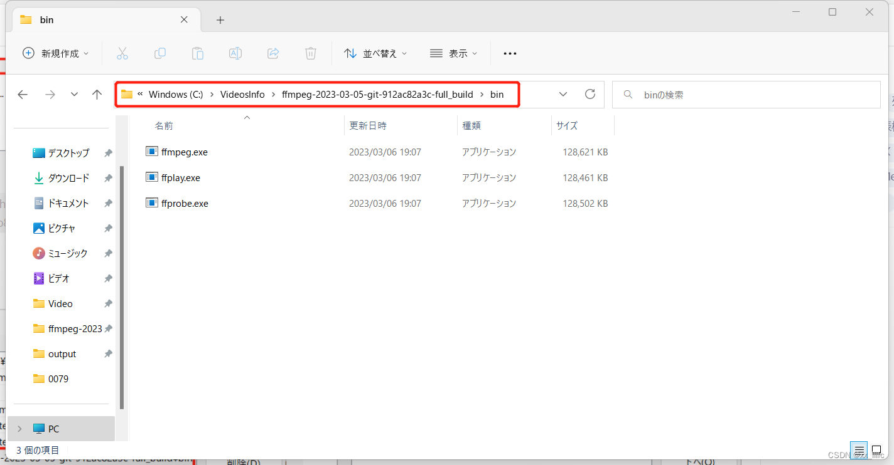
Task: Click ffmpeg.exe size 128,621 KB
Action: 585,152
